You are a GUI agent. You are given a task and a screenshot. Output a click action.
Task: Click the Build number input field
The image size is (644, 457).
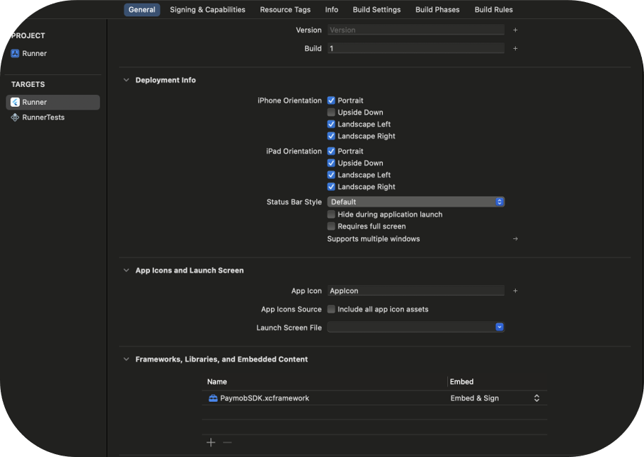415,49
